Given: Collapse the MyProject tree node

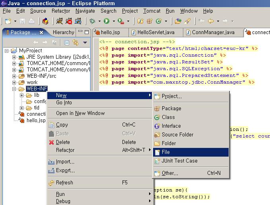Looking at the screenshot, I should coord(7,51).
